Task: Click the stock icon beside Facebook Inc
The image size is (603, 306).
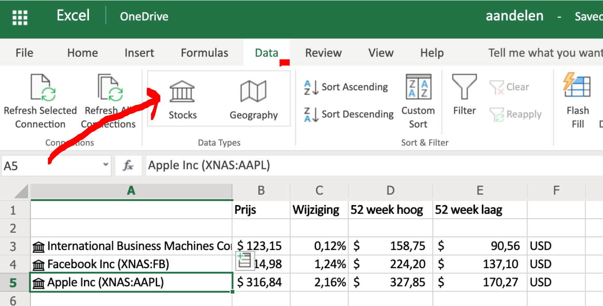Action: [x=38, y=265]
